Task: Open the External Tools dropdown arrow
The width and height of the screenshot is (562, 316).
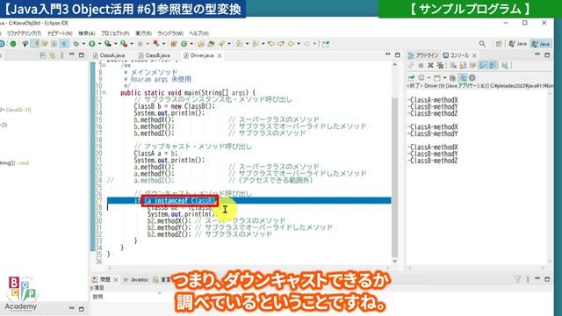Action: 132,44
